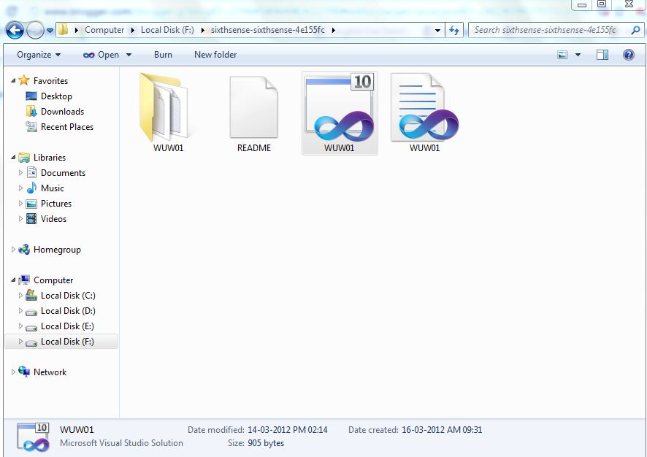
Task: Click the solution thumbnail in details pane
Action: [x=33, y=437]
